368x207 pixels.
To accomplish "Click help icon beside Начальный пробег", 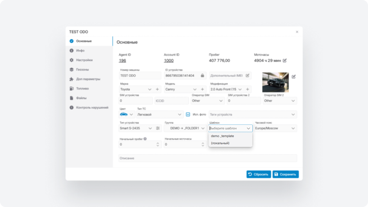I will 145,139.
